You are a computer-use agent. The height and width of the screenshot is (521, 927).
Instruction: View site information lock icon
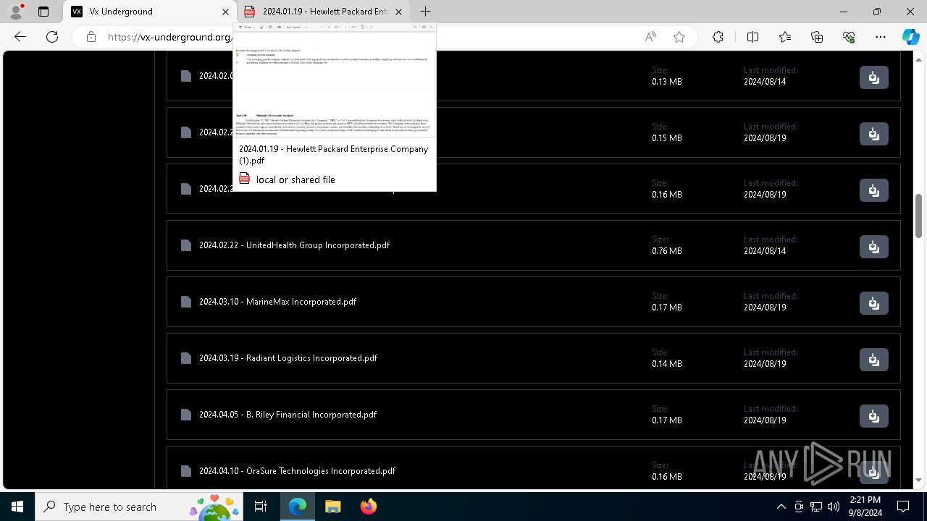click(91, 37)
